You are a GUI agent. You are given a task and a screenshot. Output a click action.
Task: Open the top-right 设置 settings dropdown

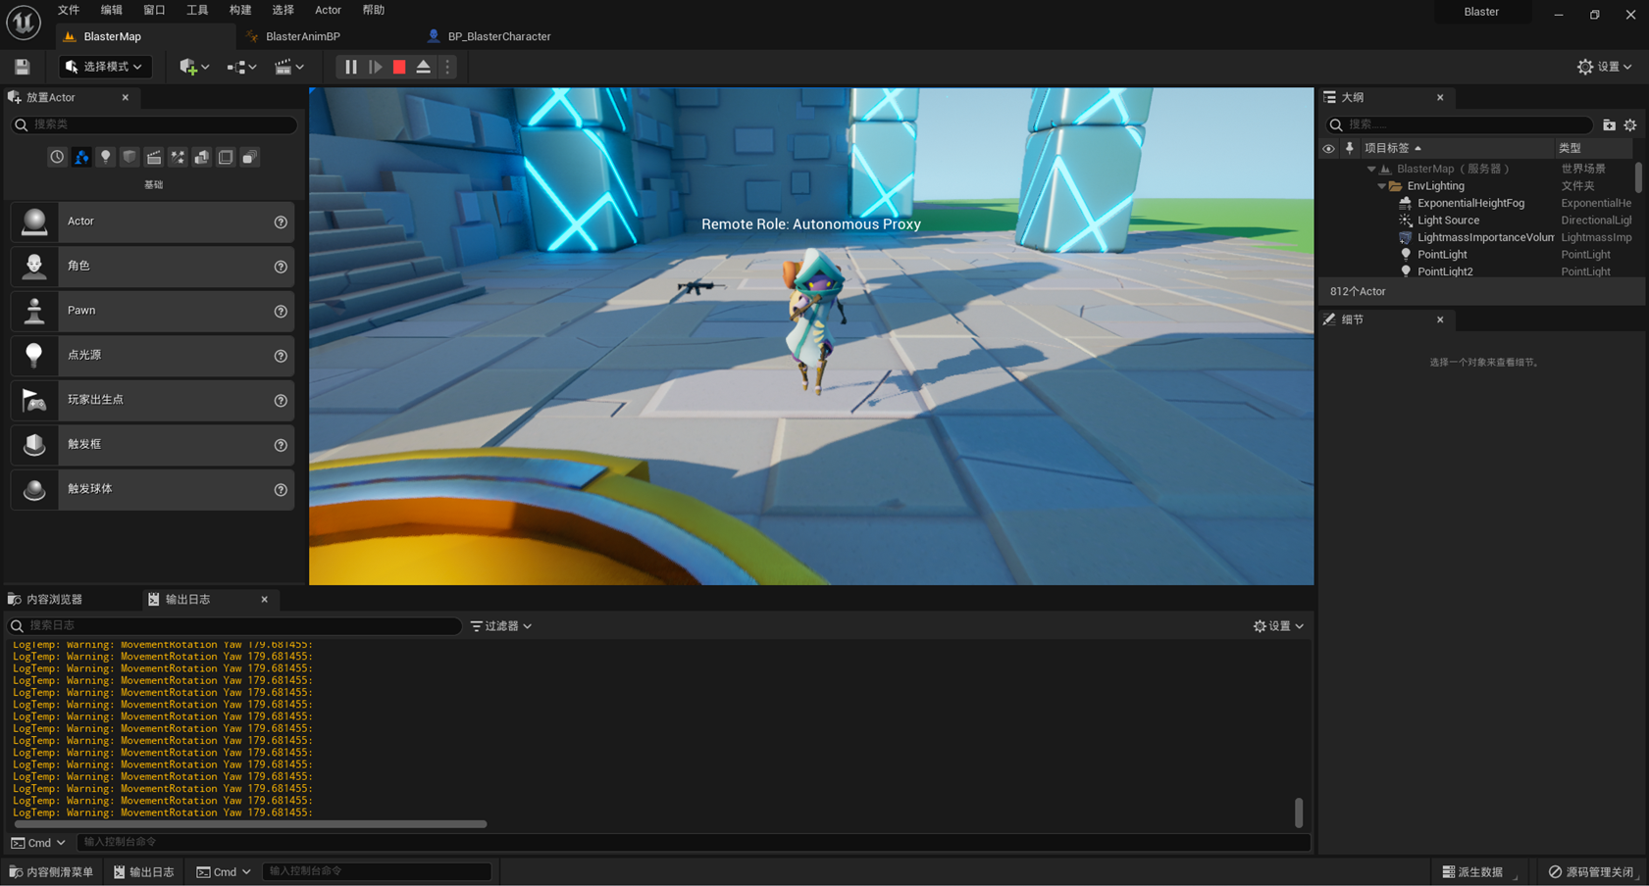(1605, 67)
